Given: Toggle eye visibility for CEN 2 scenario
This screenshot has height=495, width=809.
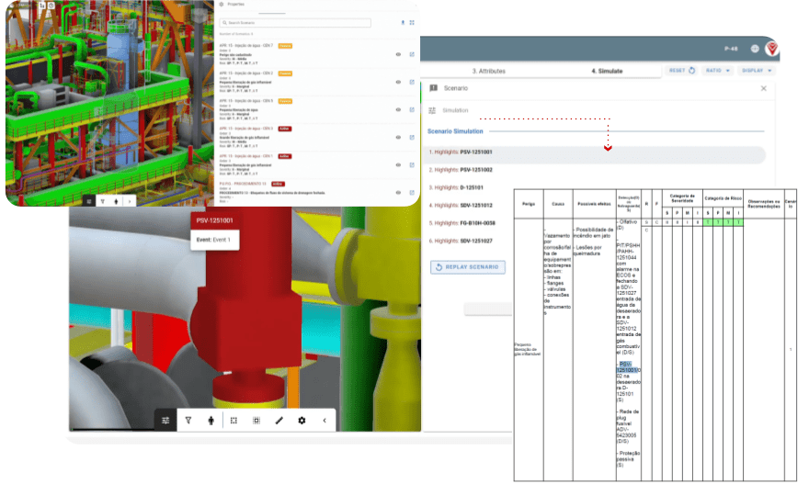Looking at the screenshot, I should pyautogui.click(x=398, y=82).
